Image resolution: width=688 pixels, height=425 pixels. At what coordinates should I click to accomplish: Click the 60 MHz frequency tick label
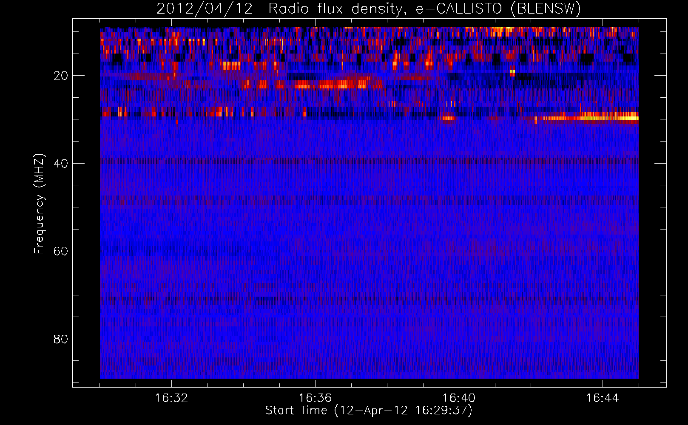point(61,251)
